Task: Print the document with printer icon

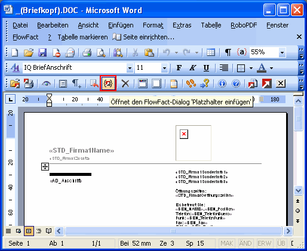Action: pyautogui.click(x=87, y=52)
